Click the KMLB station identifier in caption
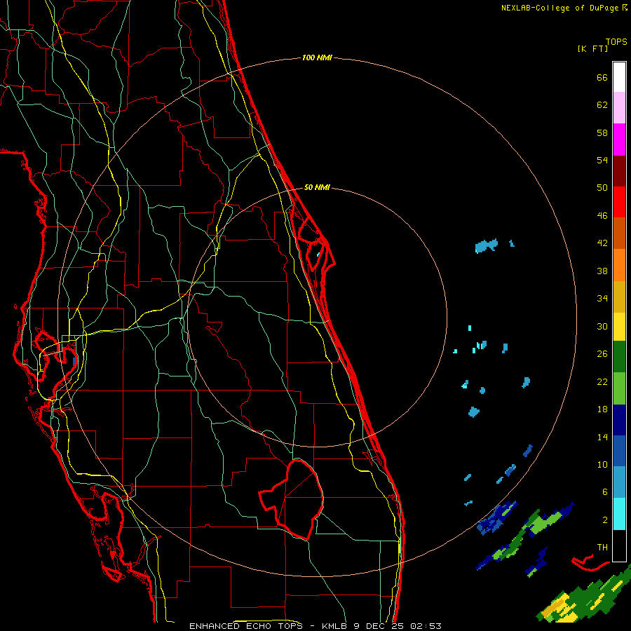Screen dimensions: 631x631 tap(335, 626)
